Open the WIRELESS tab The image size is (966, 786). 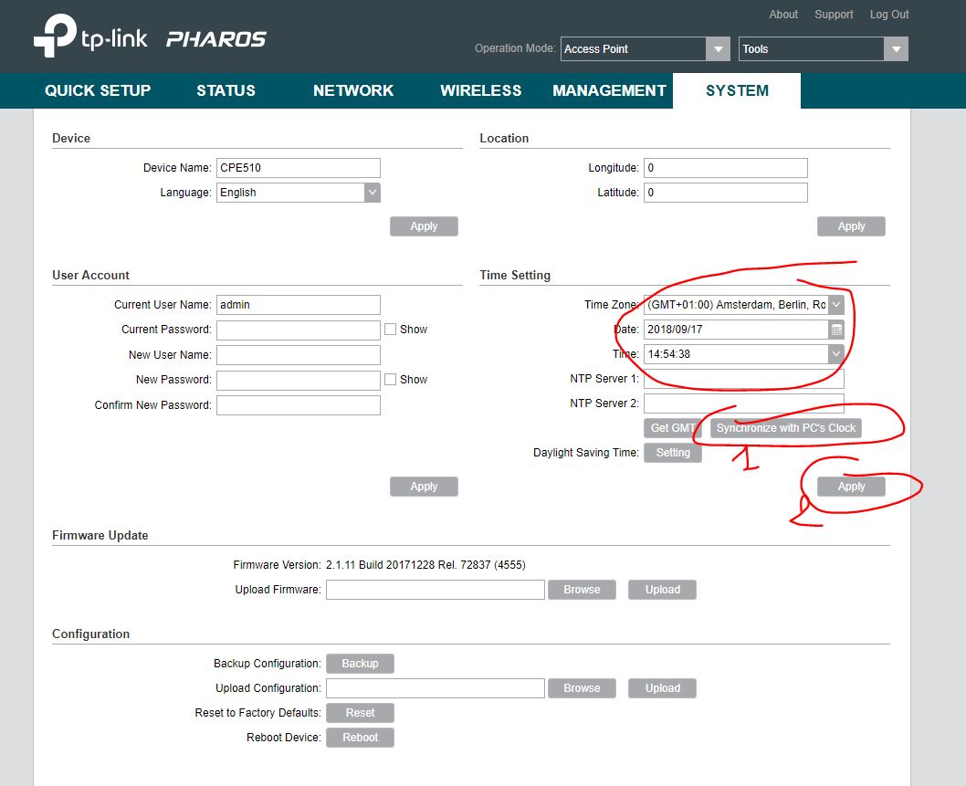[x=481, y=90]
